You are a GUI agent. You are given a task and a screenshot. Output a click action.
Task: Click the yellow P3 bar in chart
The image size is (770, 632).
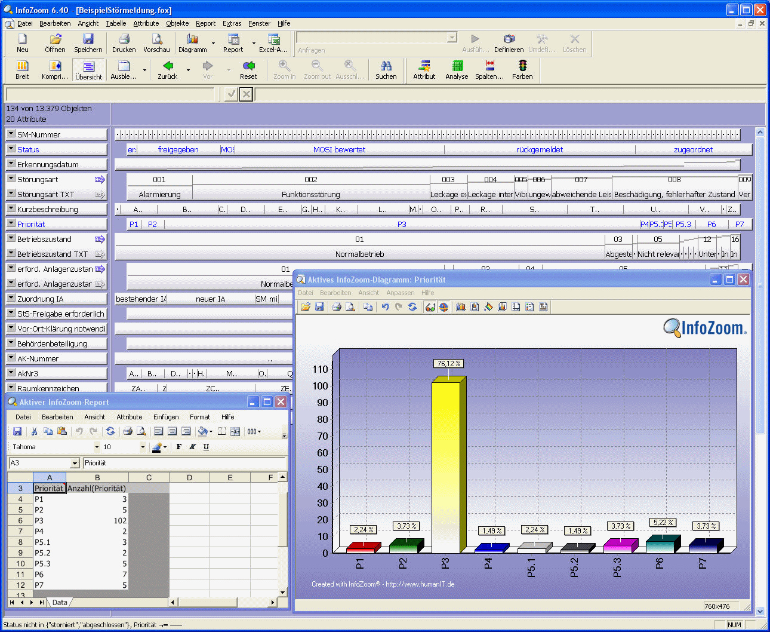click(x=446, y=466)
